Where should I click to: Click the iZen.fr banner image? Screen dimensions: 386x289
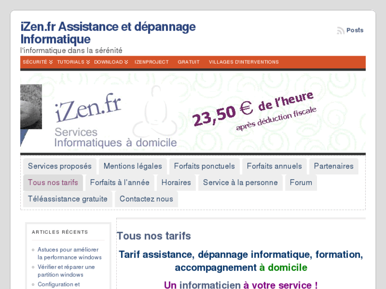[193, 112]
